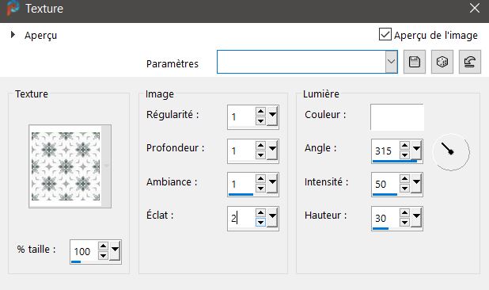Click the Aperçu label text
Viewport: 489px width, 290px height.
click(x=41, y=36)
